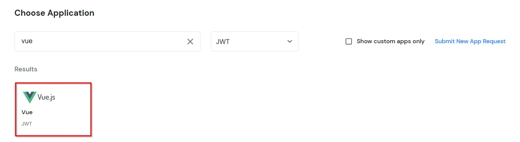Follow the Submit New App Request link
Image resolution: width=520 pixels, height=142 pixels.
(470, 41)
